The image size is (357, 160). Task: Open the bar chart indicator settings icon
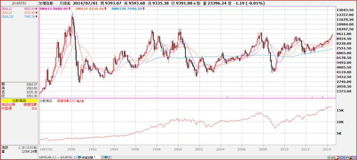[x=351, y=158]
